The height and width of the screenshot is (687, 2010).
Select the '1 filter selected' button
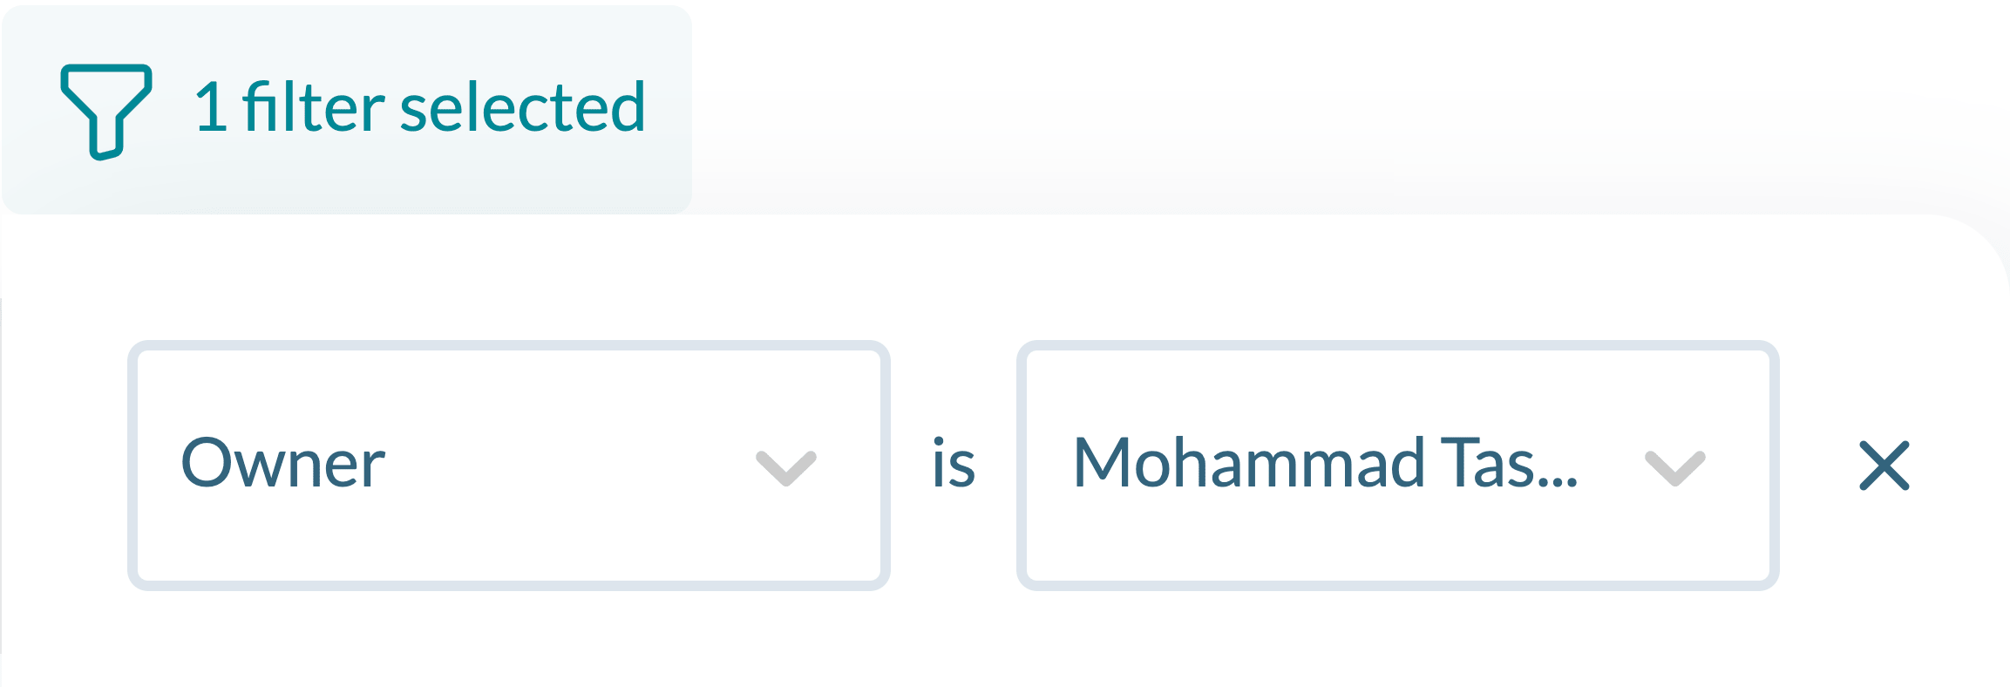(347, 110)
